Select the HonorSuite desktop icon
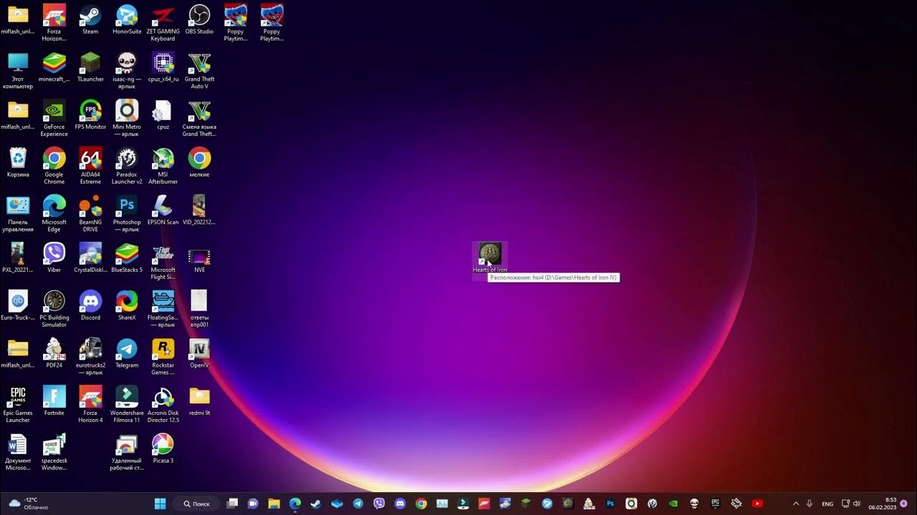Screen dimensions: 917x515 [x=127, y=20]
